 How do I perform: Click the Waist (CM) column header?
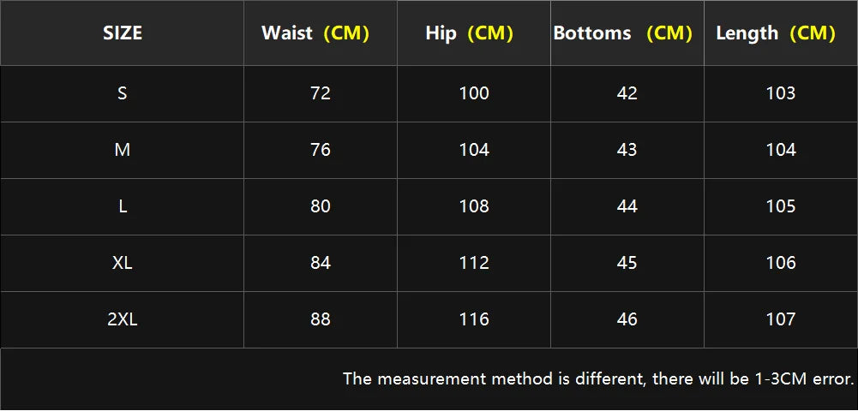315,33
